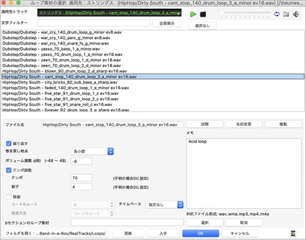
Task: Click the 全部表示 button
Action: click(x=167, y=24)
